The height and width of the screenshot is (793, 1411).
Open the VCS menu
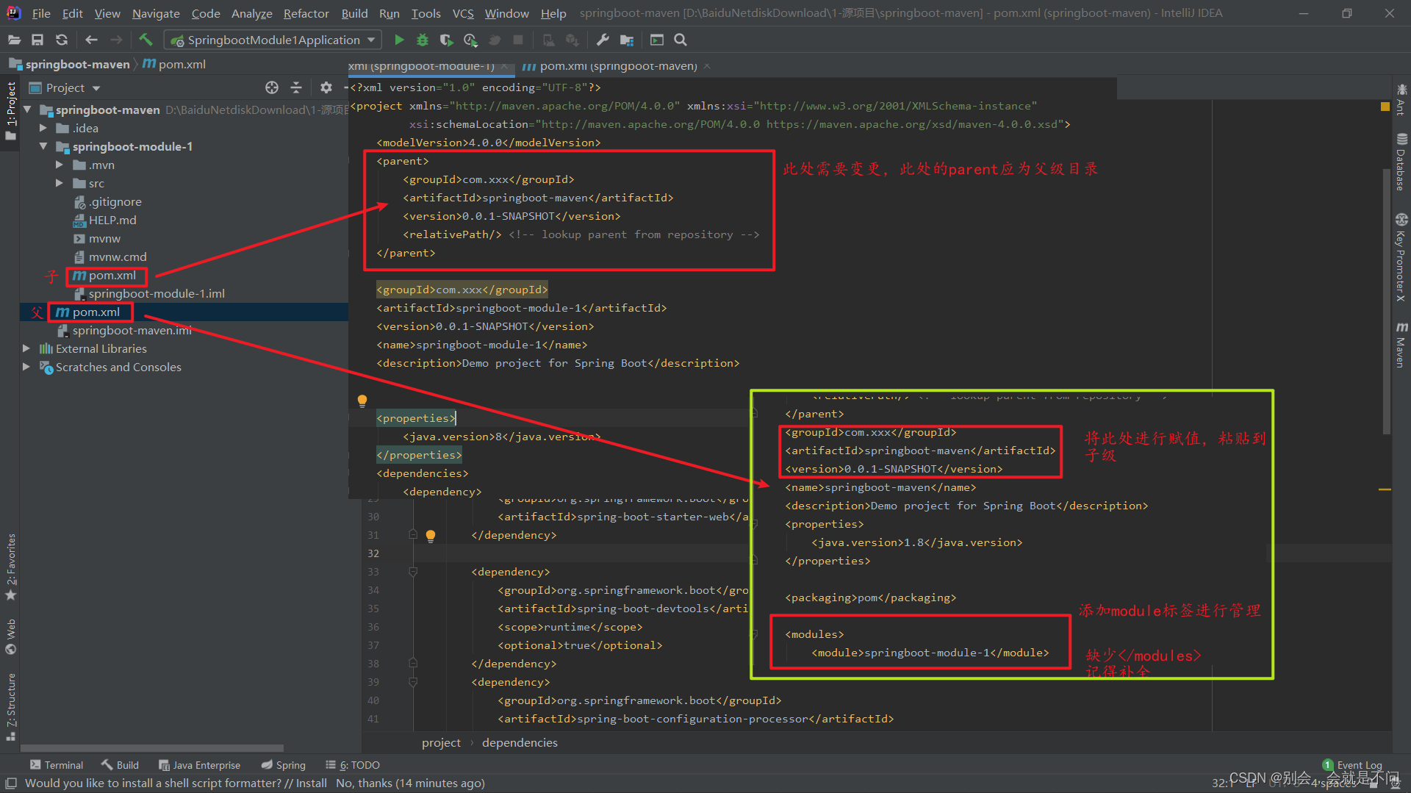(463, 13)
